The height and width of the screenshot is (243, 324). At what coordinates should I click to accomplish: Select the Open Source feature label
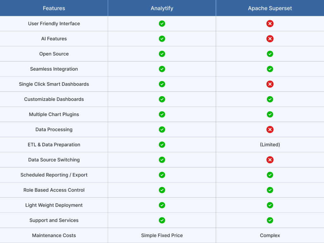[54, 54]
